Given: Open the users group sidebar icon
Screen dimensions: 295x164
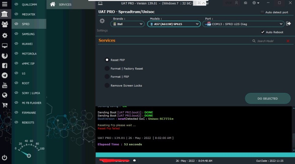Looking at the screenshot, I should [5, 24].
